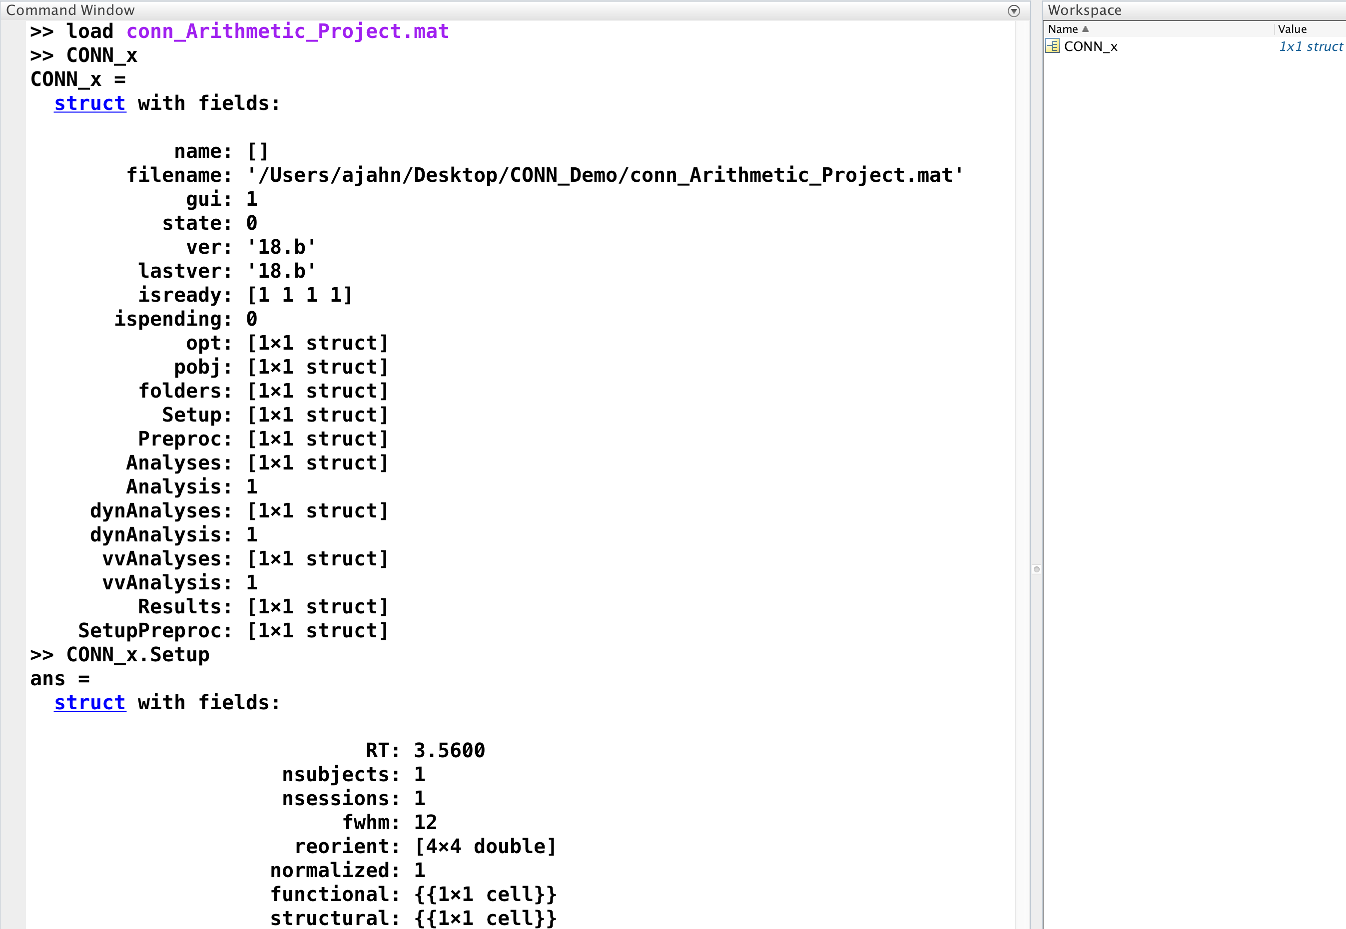This screenshot has height=929, width=1346.
Task: Click the Setup: [1×1 struct] field line
Action: coord(275,415)
